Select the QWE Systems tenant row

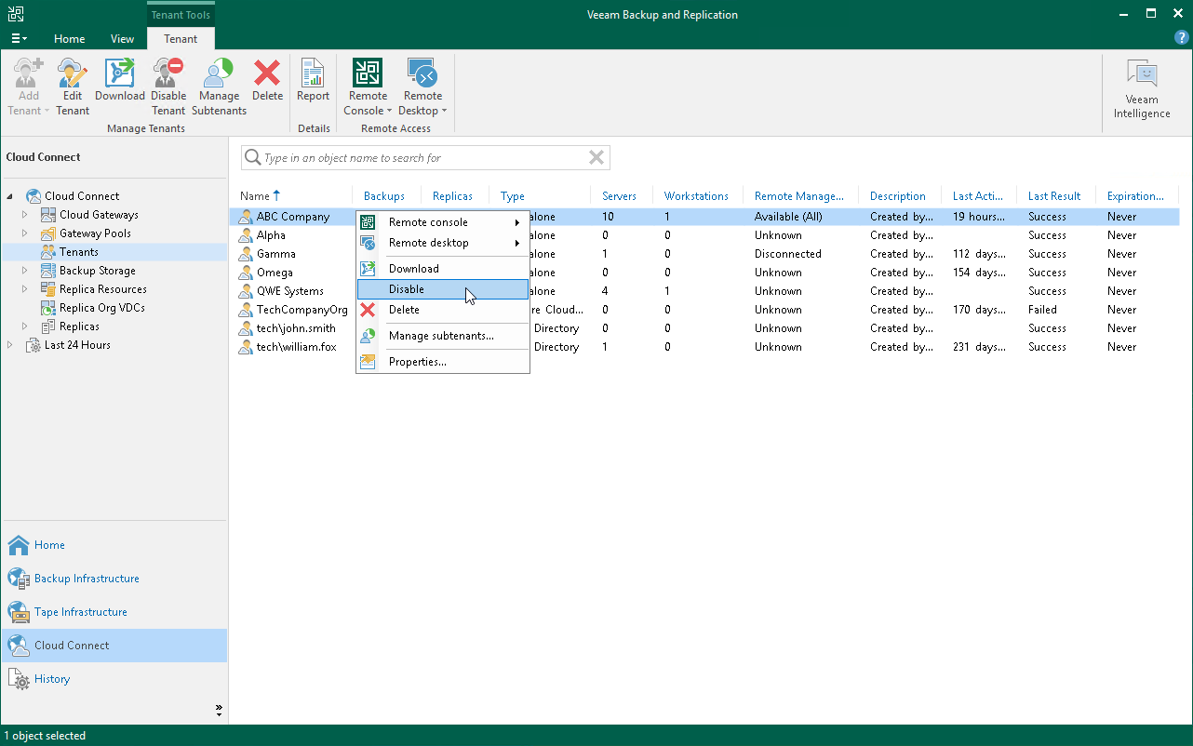[705, 291]
